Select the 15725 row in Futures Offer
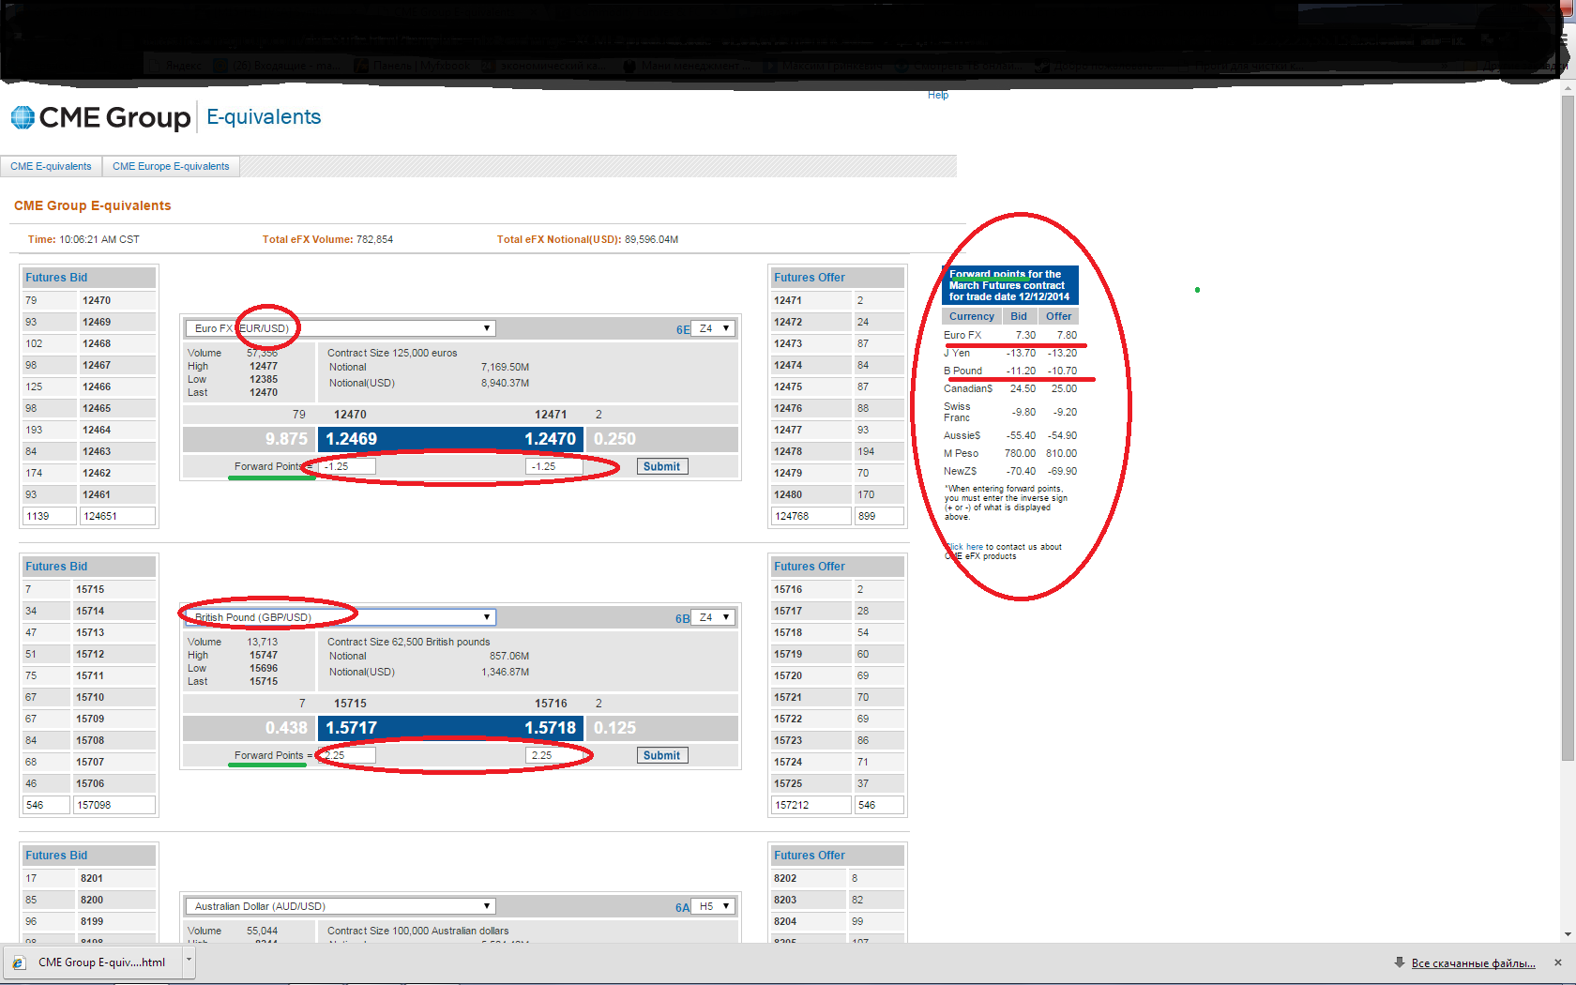The image size is (1576, 985). click(838, 783)
